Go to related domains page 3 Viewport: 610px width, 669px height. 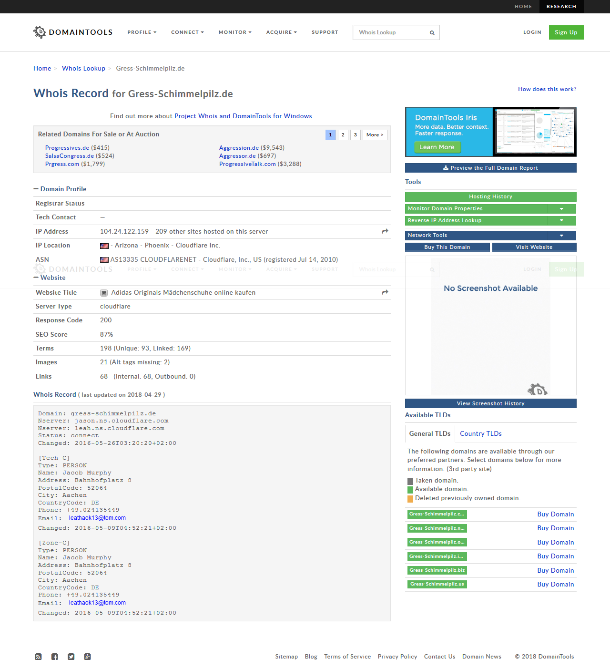(355, 135)
